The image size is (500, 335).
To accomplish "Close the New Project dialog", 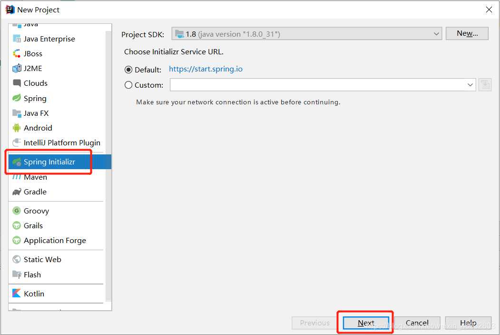I will tap(489, 10).
